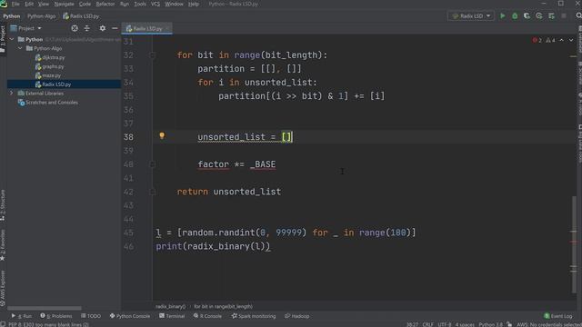Open dijkstra.py in project tree
Screen dimensions: 582x327
coord(54,57)
